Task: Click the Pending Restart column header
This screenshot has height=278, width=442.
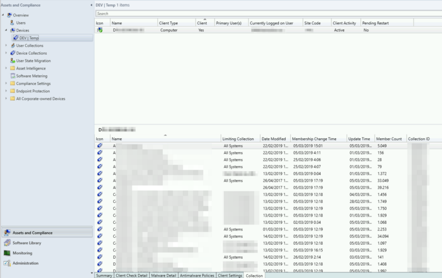Action: [x=387, y=23]
